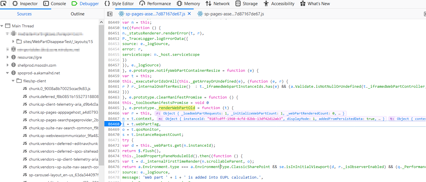Expand the 't: Object' inline preview
The width and height of the screenshot is (426, 182).
(x=407, y=119)
